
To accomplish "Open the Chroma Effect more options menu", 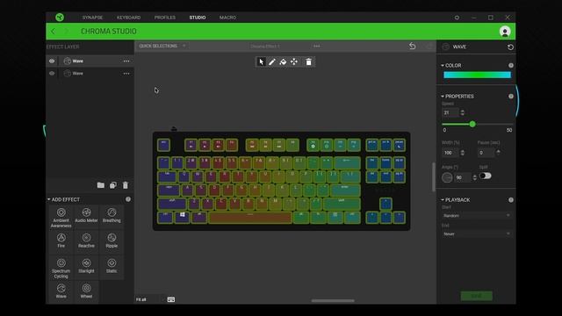I will (316, 46).
